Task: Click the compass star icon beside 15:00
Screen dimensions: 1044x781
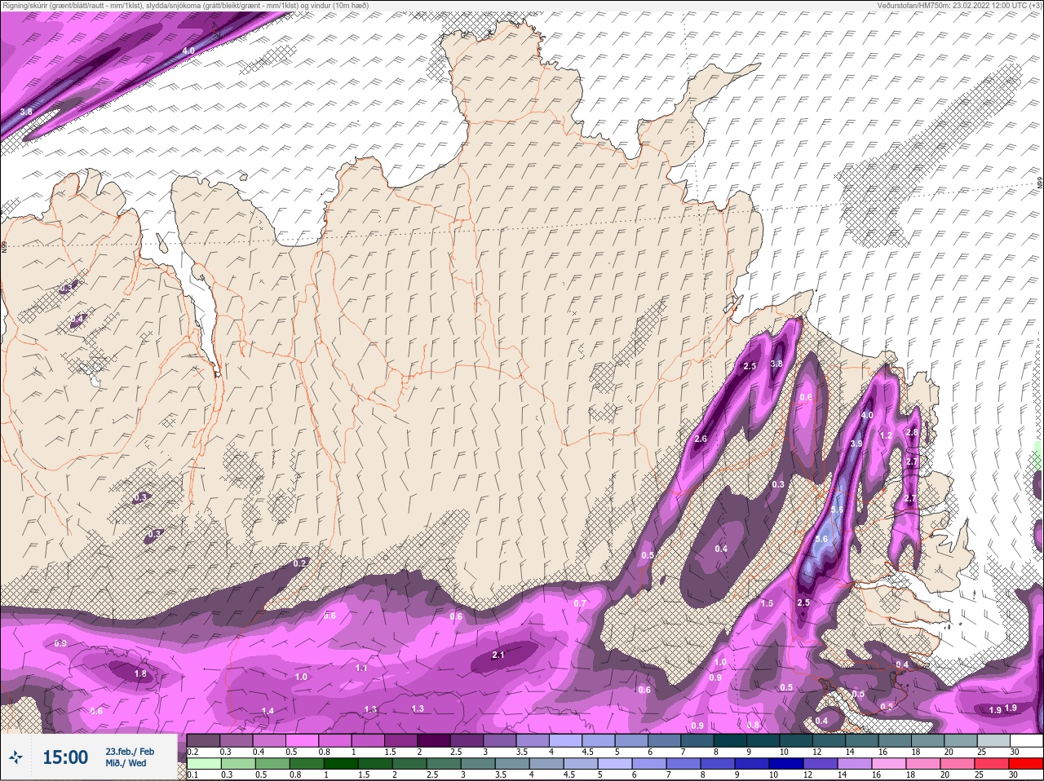Action: 15,758
